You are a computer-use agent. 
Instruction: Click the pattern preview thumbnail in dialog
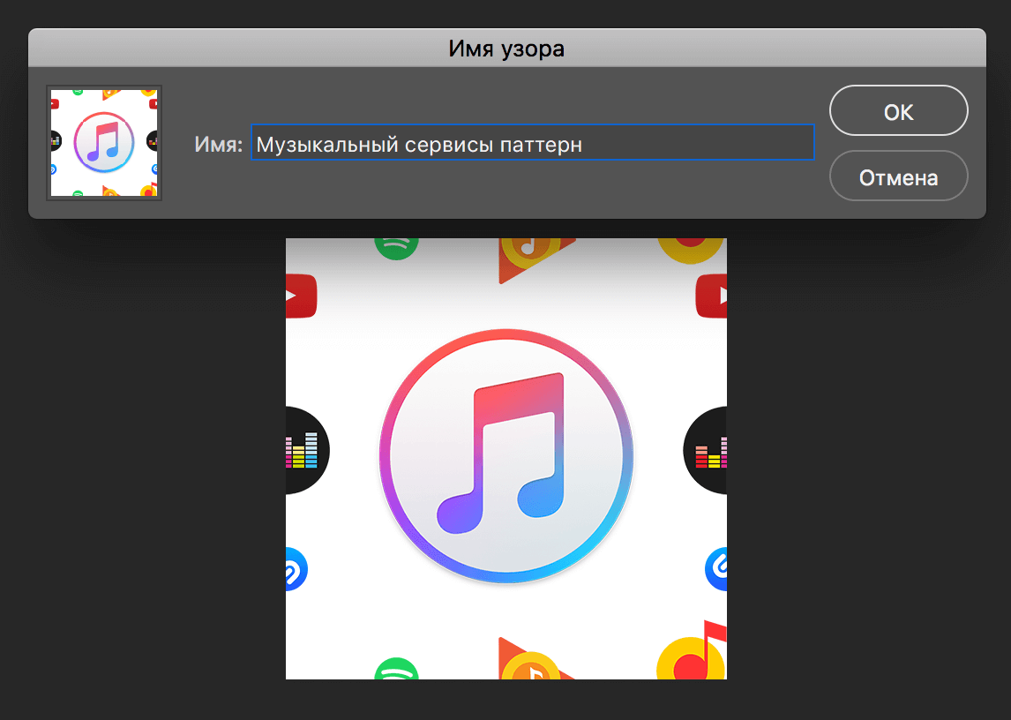[x=104, y=143]
